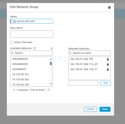
Task: Click the Name field obj-group-pat-pool
Action: coord(32,21)
